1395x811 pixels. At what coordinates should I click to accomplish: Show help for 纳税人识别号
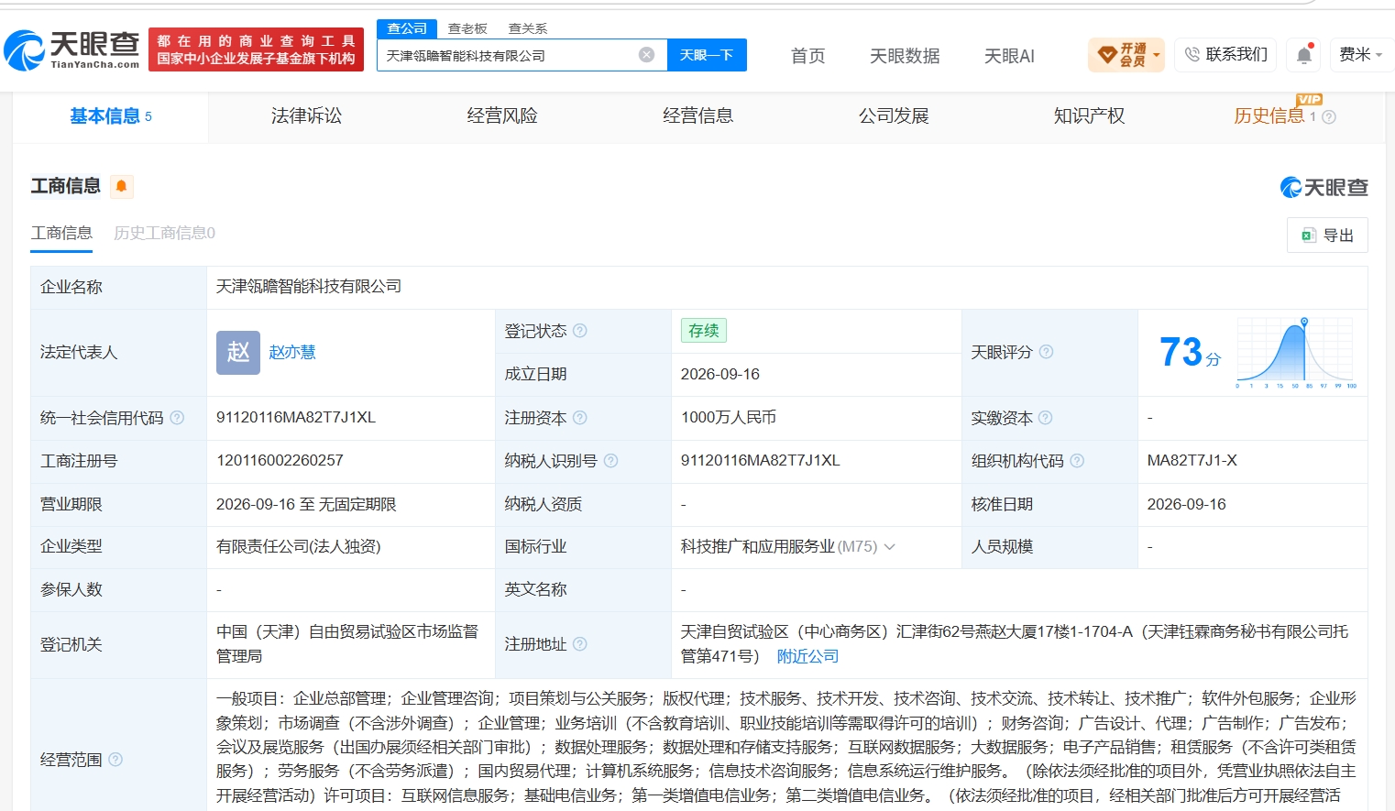point(611,461)
